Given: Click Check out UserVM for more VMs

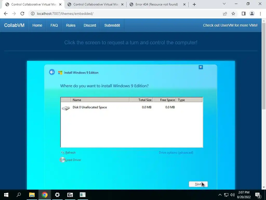Looking at the screenshot, I should [230, 25].
